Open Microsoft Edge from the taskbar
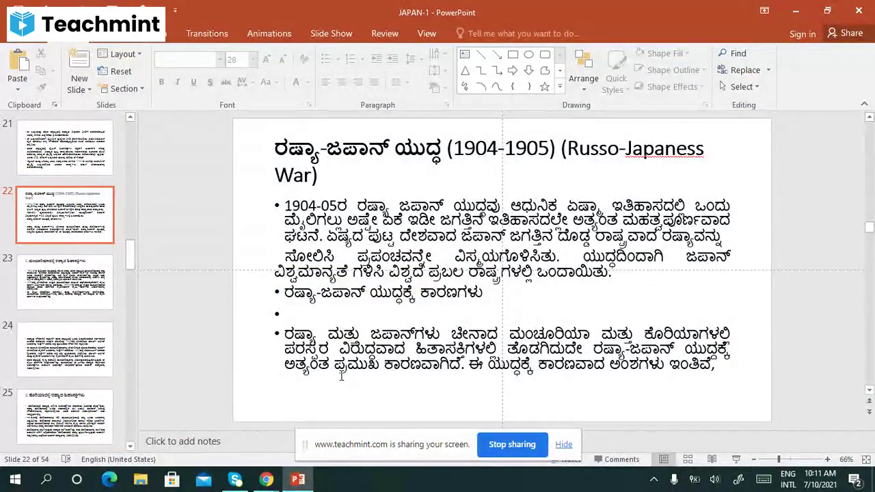The width and height of the screenshot is (875, 492). [109, 480]
